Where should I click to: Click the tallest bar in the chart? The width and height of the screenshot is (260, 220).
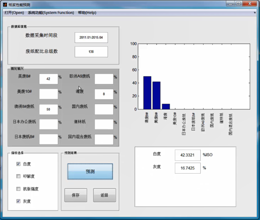tap(147, 93)
